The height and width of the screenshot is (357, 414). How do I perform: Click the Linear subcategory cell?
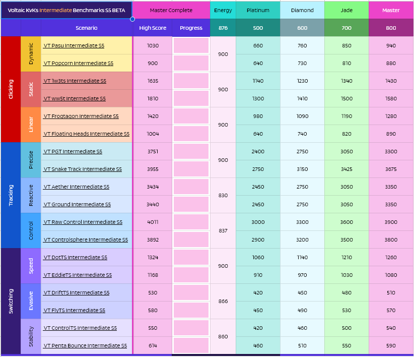pyautogui.click(x=31, y=125)
